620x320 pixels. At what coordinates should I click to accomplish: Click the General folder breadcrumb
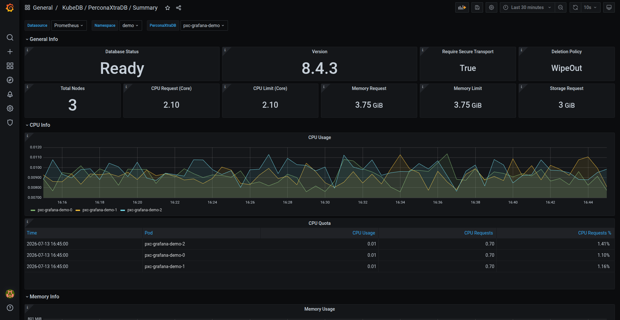(x=43, y=8)
